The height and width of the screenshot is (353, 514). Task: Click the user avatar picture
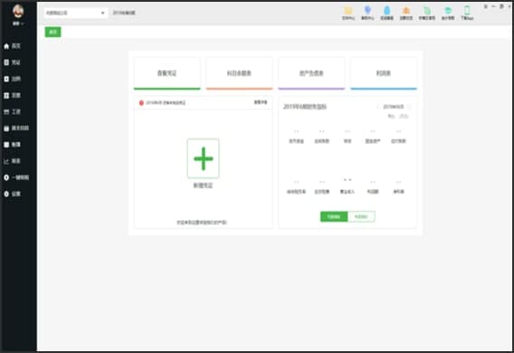coord(18,11)
